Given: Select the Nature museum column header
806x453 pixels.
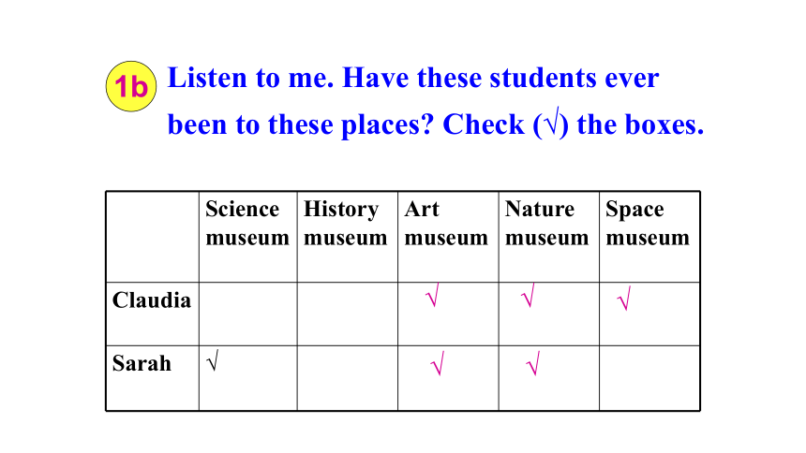Looking at the screenshot, I should click(x=546, y=224).
